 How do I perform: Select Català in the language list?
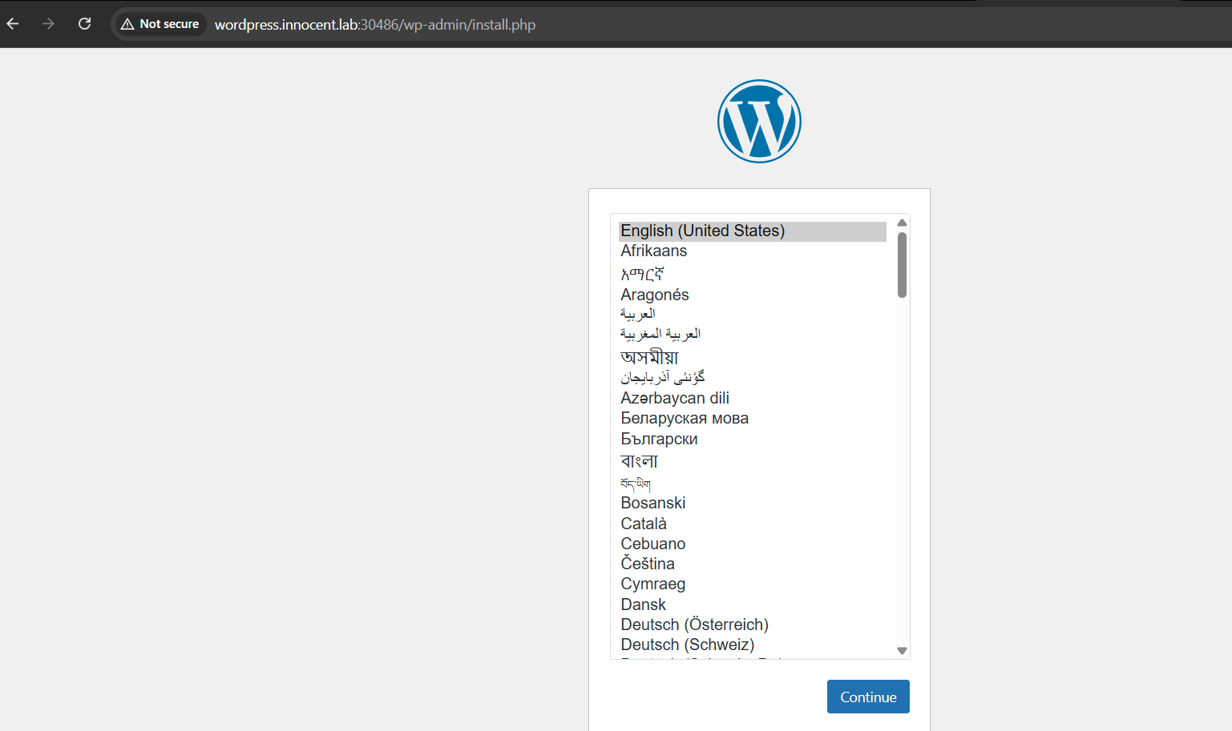(753, 524)
